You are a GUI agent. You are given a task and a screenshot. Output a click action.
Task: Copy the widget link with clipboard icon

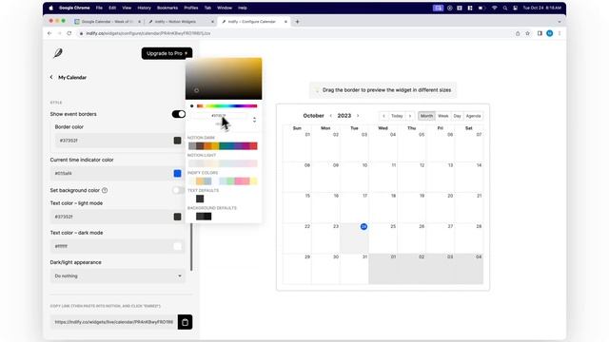coord(185,322)
